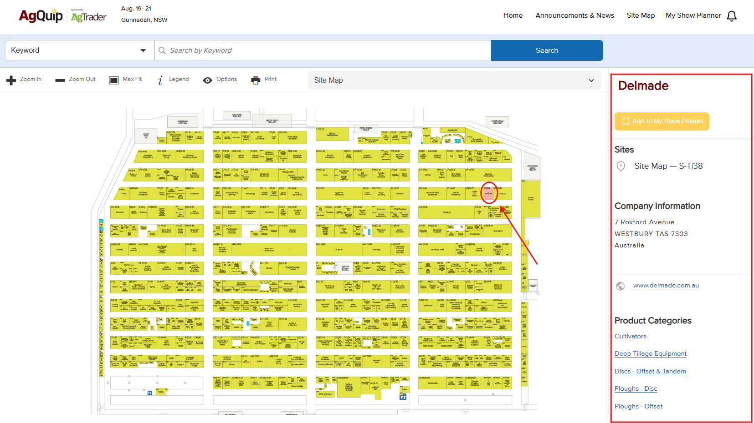Open notifications bell icon

coord(732,16)
